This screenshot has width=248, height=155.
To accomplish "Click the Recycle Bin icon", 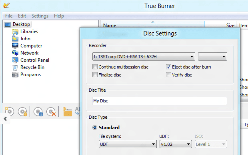I will click(x=15, y=68).
